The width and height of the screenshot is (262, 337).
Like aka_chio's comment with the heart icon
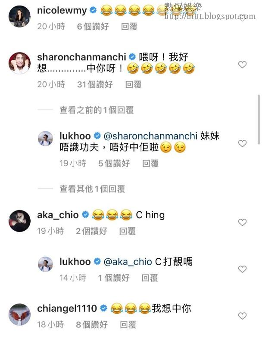pyautogui.click(x=242, y=222)
